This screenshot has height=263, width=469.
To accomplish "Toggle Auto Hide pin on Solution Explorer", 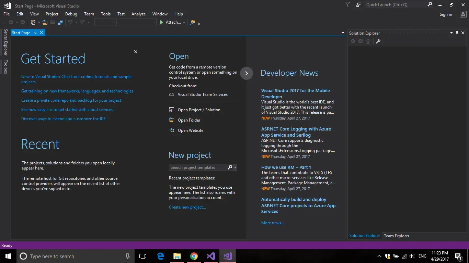I will pyautogui.click(x=457, y=33).
